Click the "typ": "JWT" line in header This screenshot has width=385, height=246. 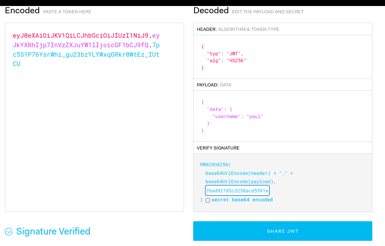pos(225,54)
